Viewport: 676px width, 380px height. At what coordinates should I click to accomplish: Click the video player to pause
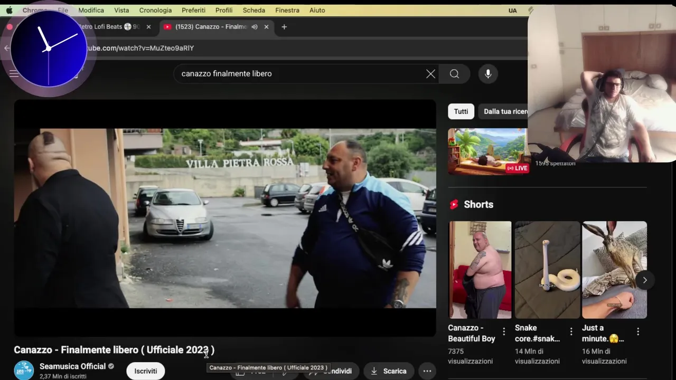(x=225, y=218)
